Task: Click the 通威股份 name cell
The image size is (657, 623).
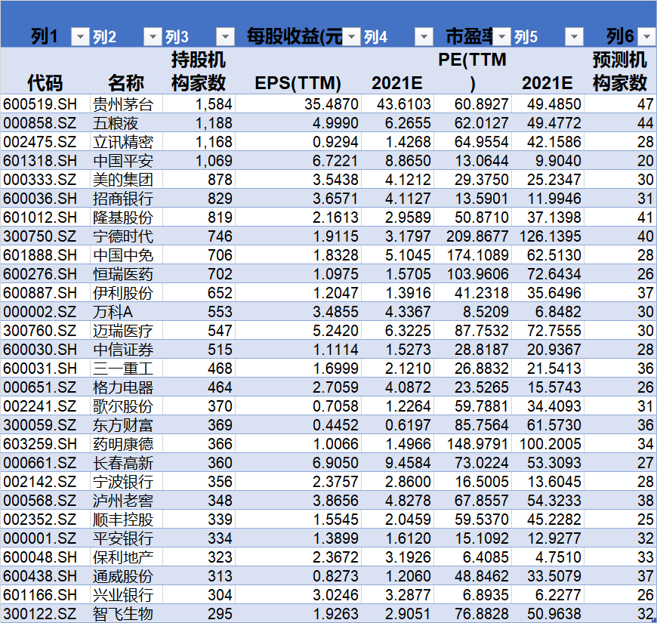Action: (126, 576)
